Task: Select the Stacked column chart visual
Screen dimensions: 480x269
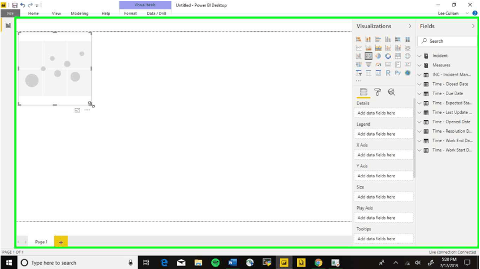Action: [368, 39]
